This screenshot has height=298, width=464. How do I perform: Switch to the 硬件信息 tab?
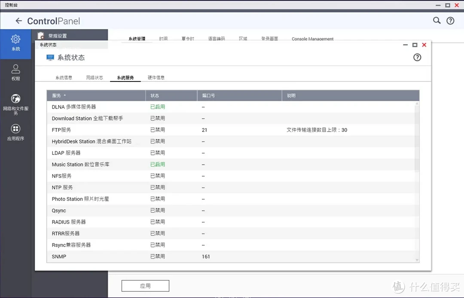[x=156, y=78]
